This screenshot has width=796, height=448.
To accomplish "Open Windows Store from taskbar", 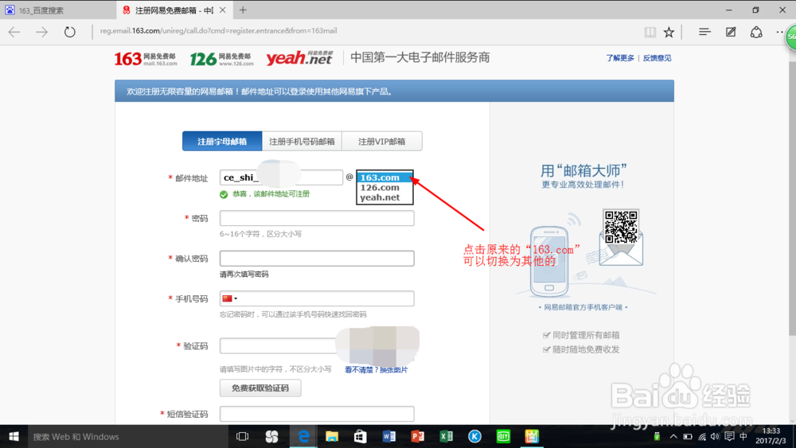I will [x=361, y=436].
